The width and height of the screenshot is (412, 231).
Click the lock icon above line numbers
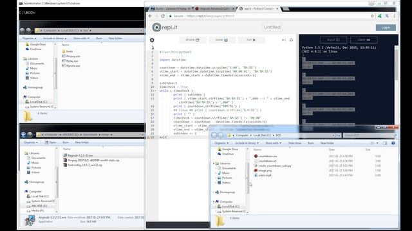[153, 47]
